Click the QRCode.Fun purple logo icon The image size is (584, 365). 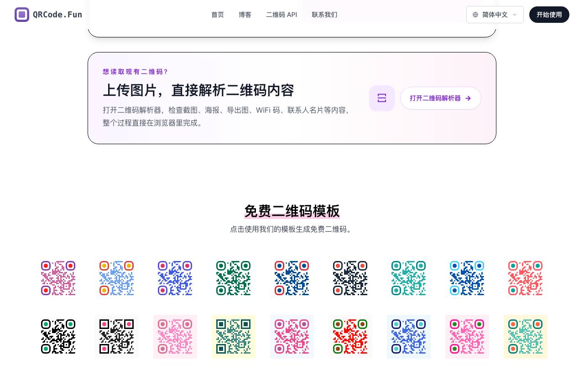[22, 15]
